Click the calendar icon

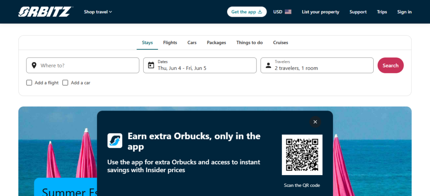coord(151,65)
